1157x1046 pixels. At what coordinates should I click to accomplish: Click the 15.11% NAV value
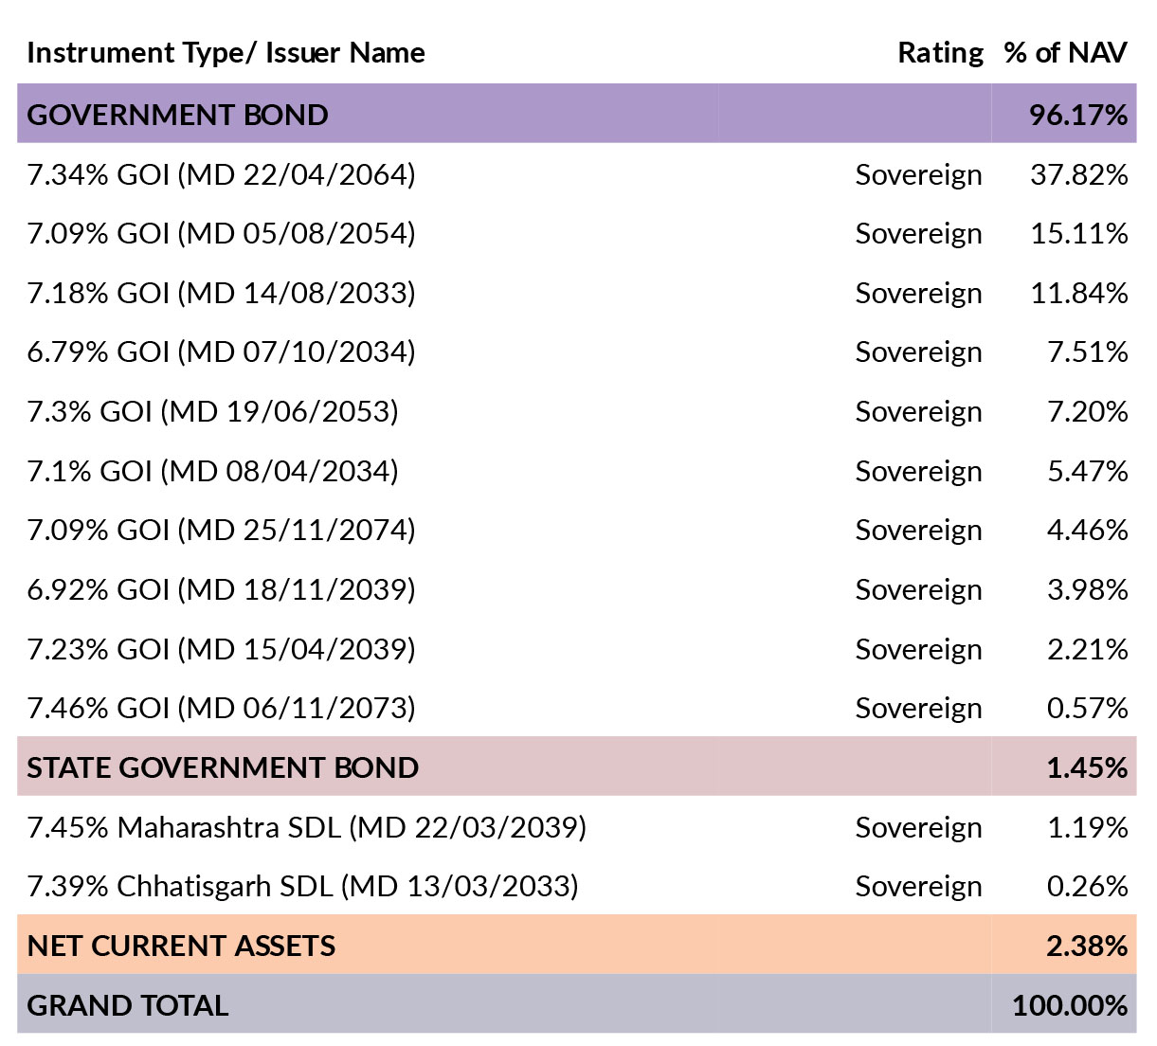tap(1079, 233)
